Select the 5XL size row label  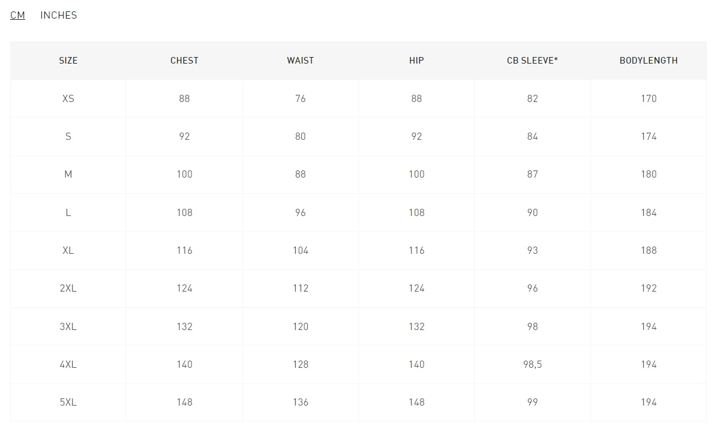point(68,402)
